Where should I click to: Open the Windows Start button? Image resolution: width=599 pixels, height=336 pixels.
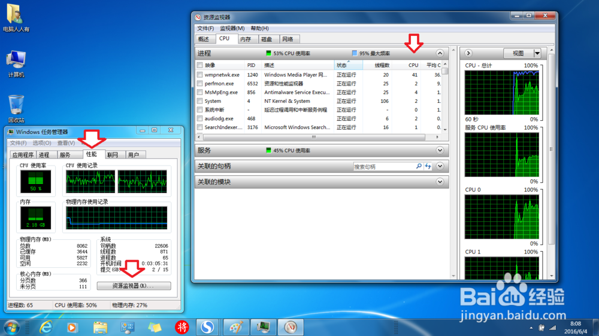(x=11, y=327)
